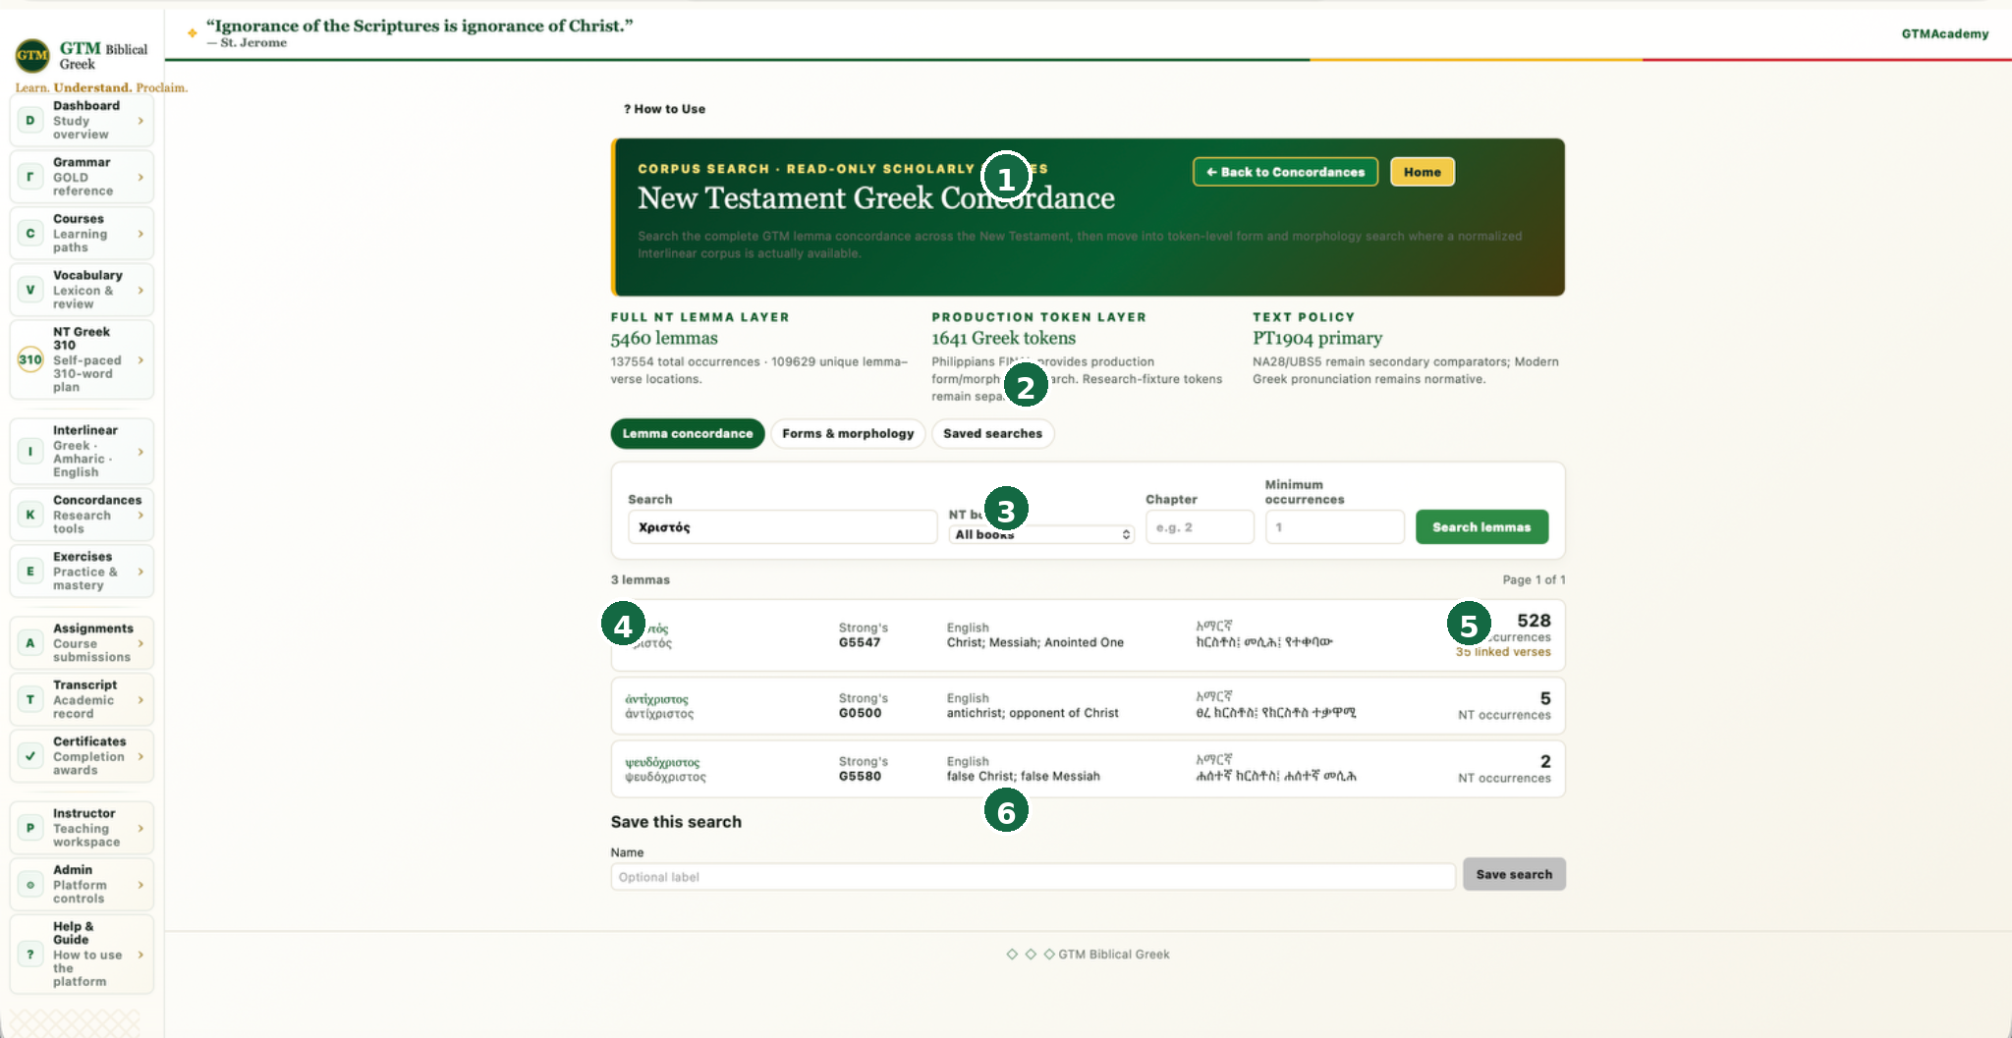Screen dimensions: 2012x1038
Task: Focus the Minimum occurrences input
Action: (x=1334, y=527)
